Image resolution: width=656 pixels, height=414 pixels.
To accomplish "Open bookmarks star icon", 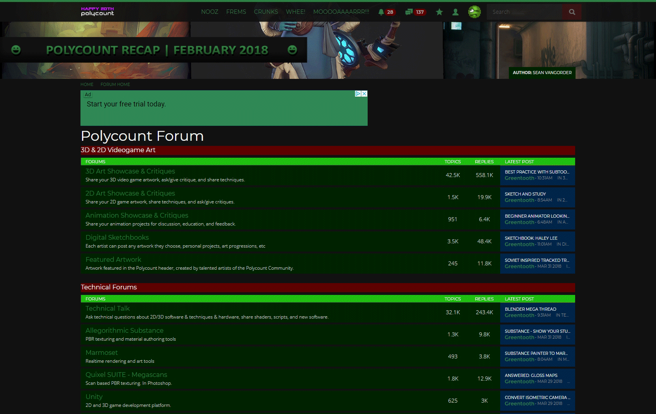I will click(439, 12).
